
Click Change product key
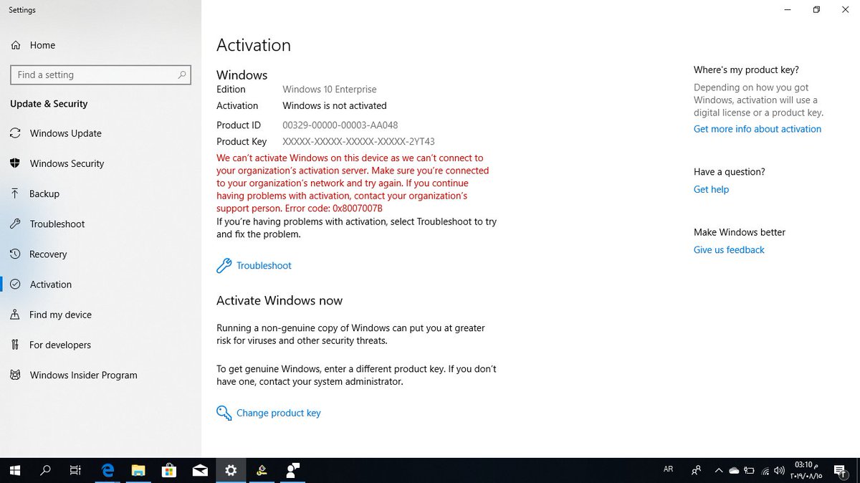(269, 413)
